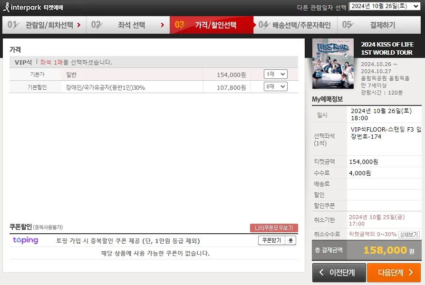Click the 2024 KISS OF LIFE 1ST WORLD TOUR title
The image size is (425, 285).
click(387, 48)
